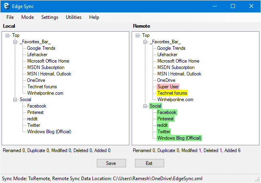
Task: Select Twitter in Local tree
Action: pos(34,125)
